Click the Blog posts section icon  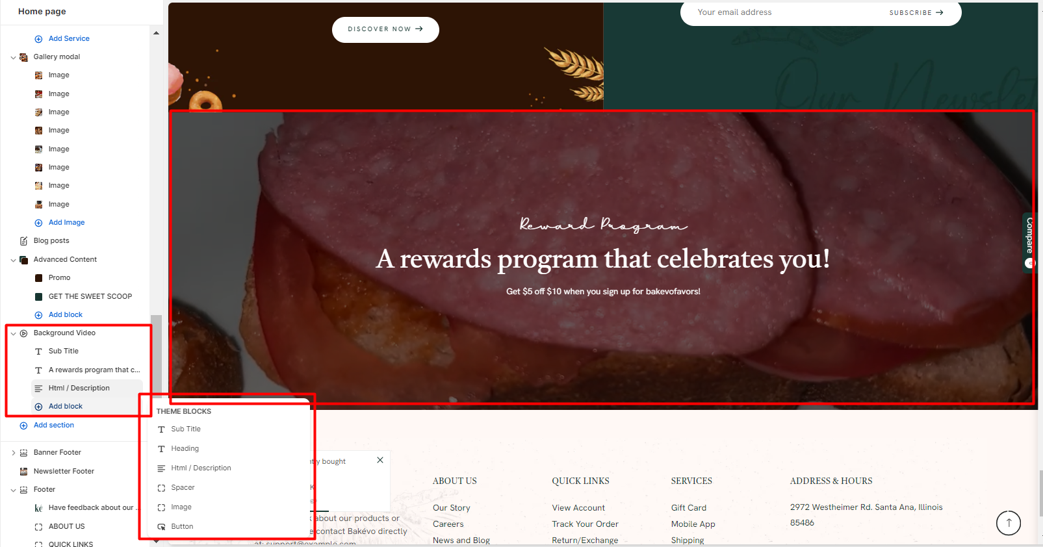24,241
